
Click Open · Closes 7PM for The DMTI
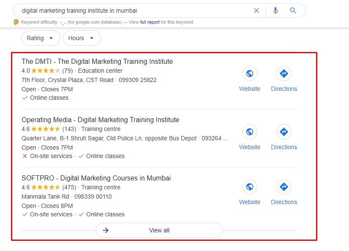47,89
